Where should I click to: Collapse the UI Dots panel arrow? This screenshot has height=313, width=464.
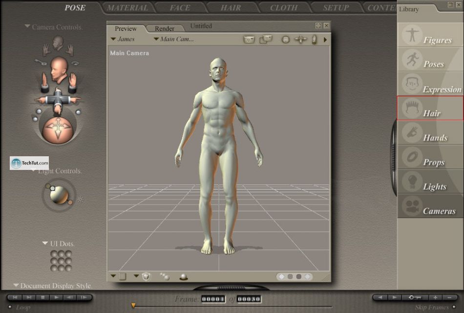pos(45,243)
